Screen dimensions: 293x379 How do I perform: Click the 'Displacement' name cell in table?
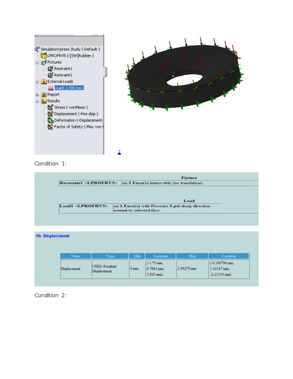coord(76,268)
